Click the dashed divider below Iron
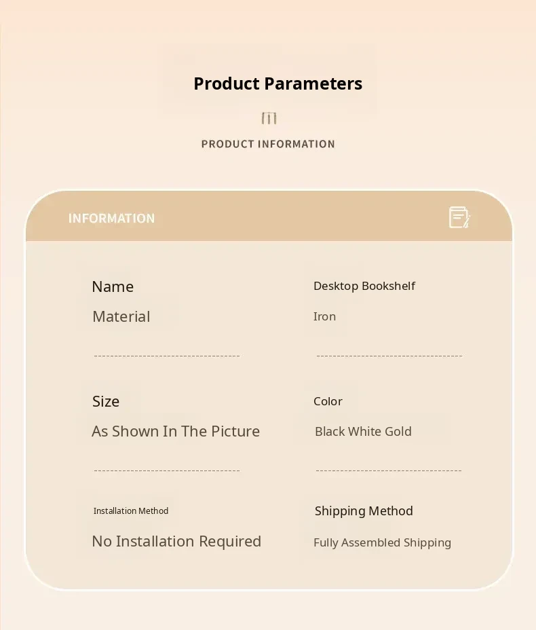536x630 pixels. pyautogui.click(x=389, y=356)
